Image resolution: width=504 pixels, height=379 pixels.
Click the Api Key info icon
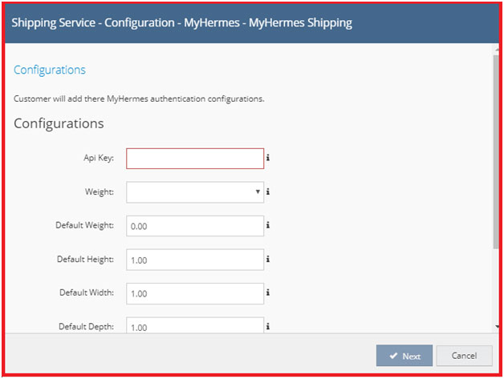click(268, 158)
